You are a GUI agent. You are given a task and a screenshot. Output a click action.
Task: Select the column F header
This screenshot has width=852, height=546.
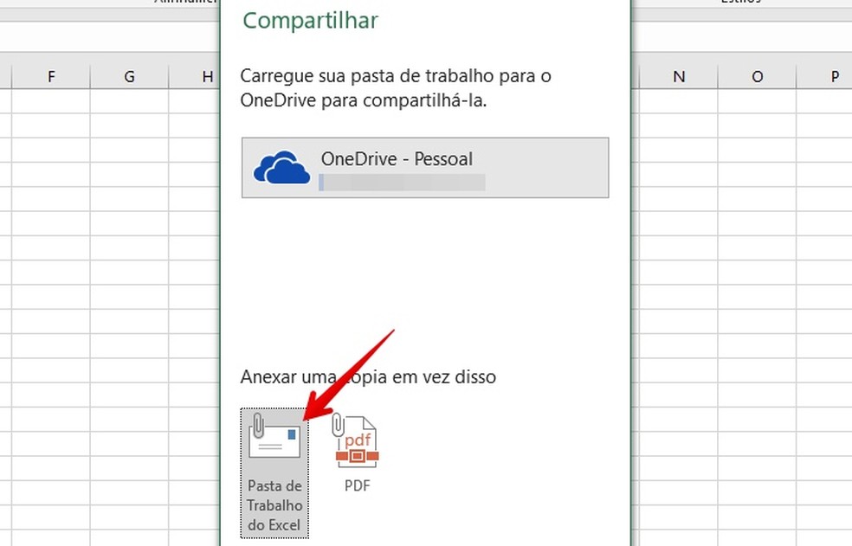[51, 76]
